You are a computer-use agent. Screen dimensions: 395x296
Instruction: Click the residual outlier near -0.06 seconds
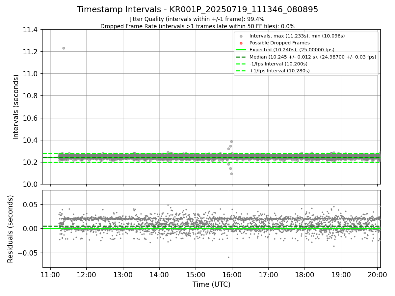228,257
